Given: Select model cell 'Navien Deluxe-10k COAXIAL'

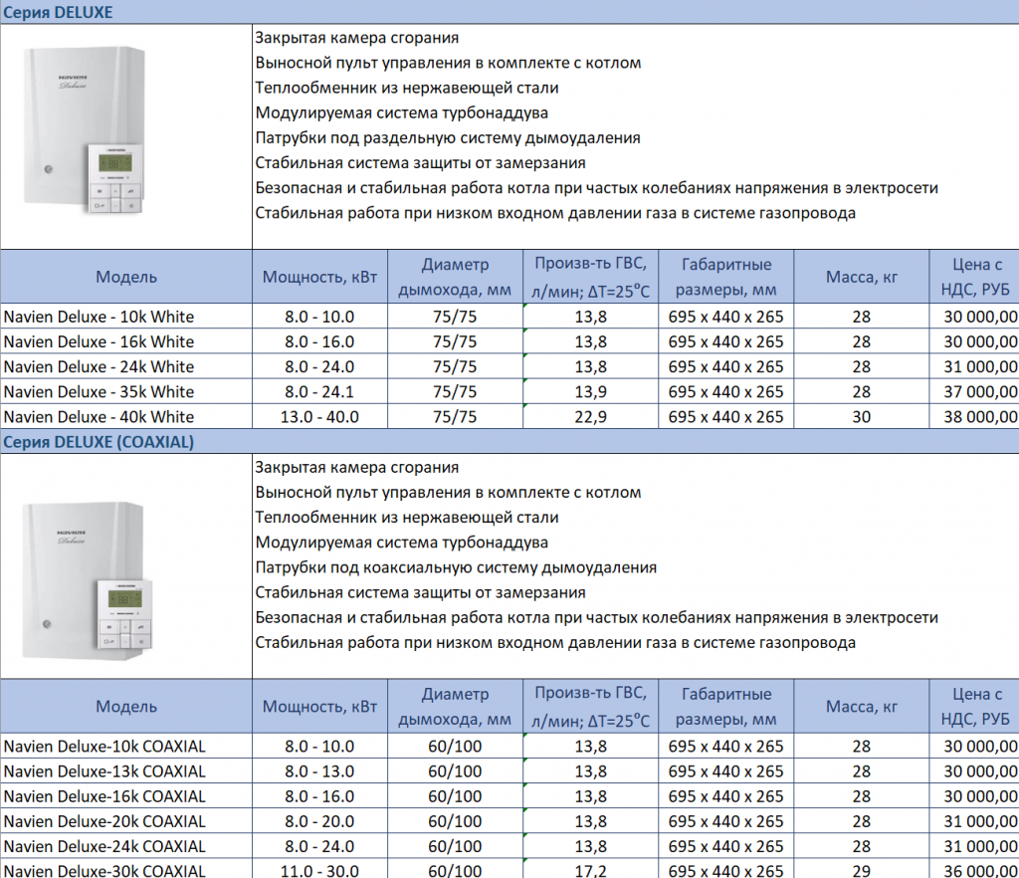Looking at the screenshot, I should (126, 746).
